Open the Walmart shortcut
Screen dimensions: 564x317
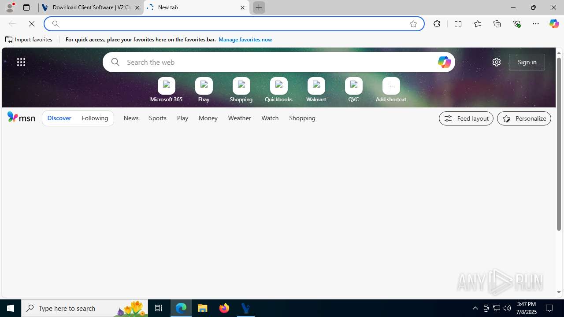click(x=316, y=90)
